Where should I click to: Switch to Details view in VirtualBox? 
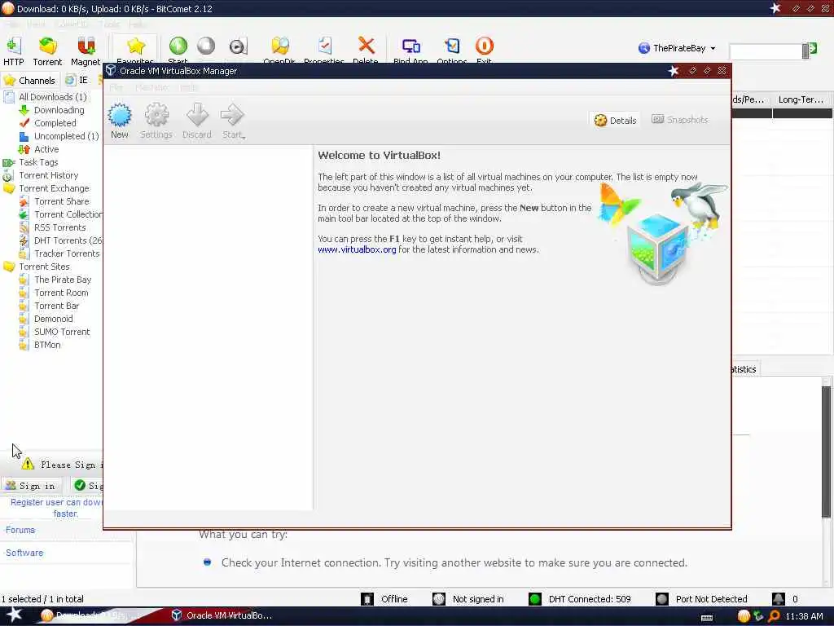click(x=616, y=121)
